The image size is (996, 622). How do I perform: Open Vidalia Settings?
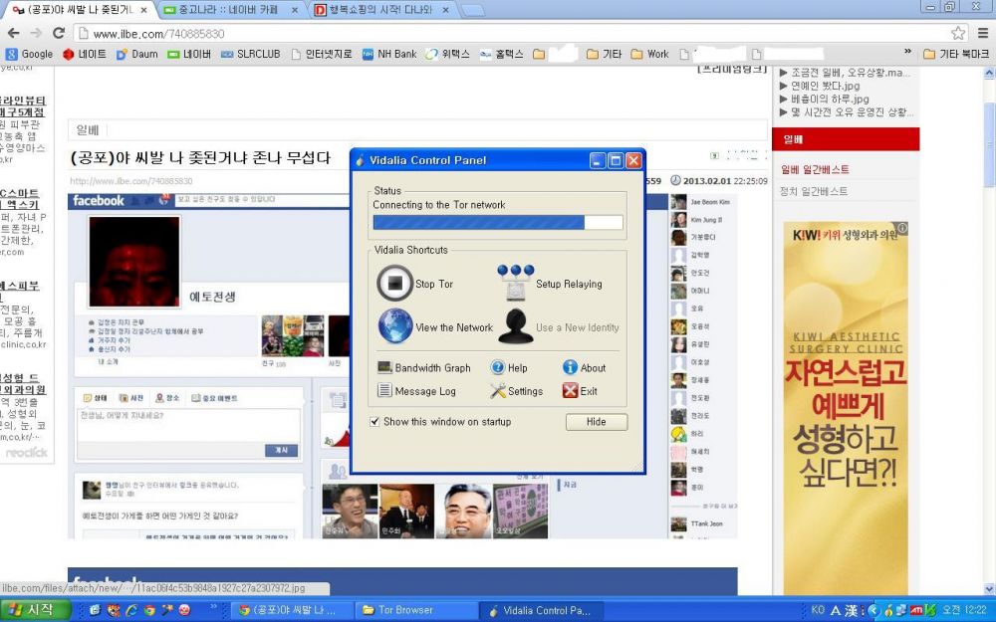516,391
